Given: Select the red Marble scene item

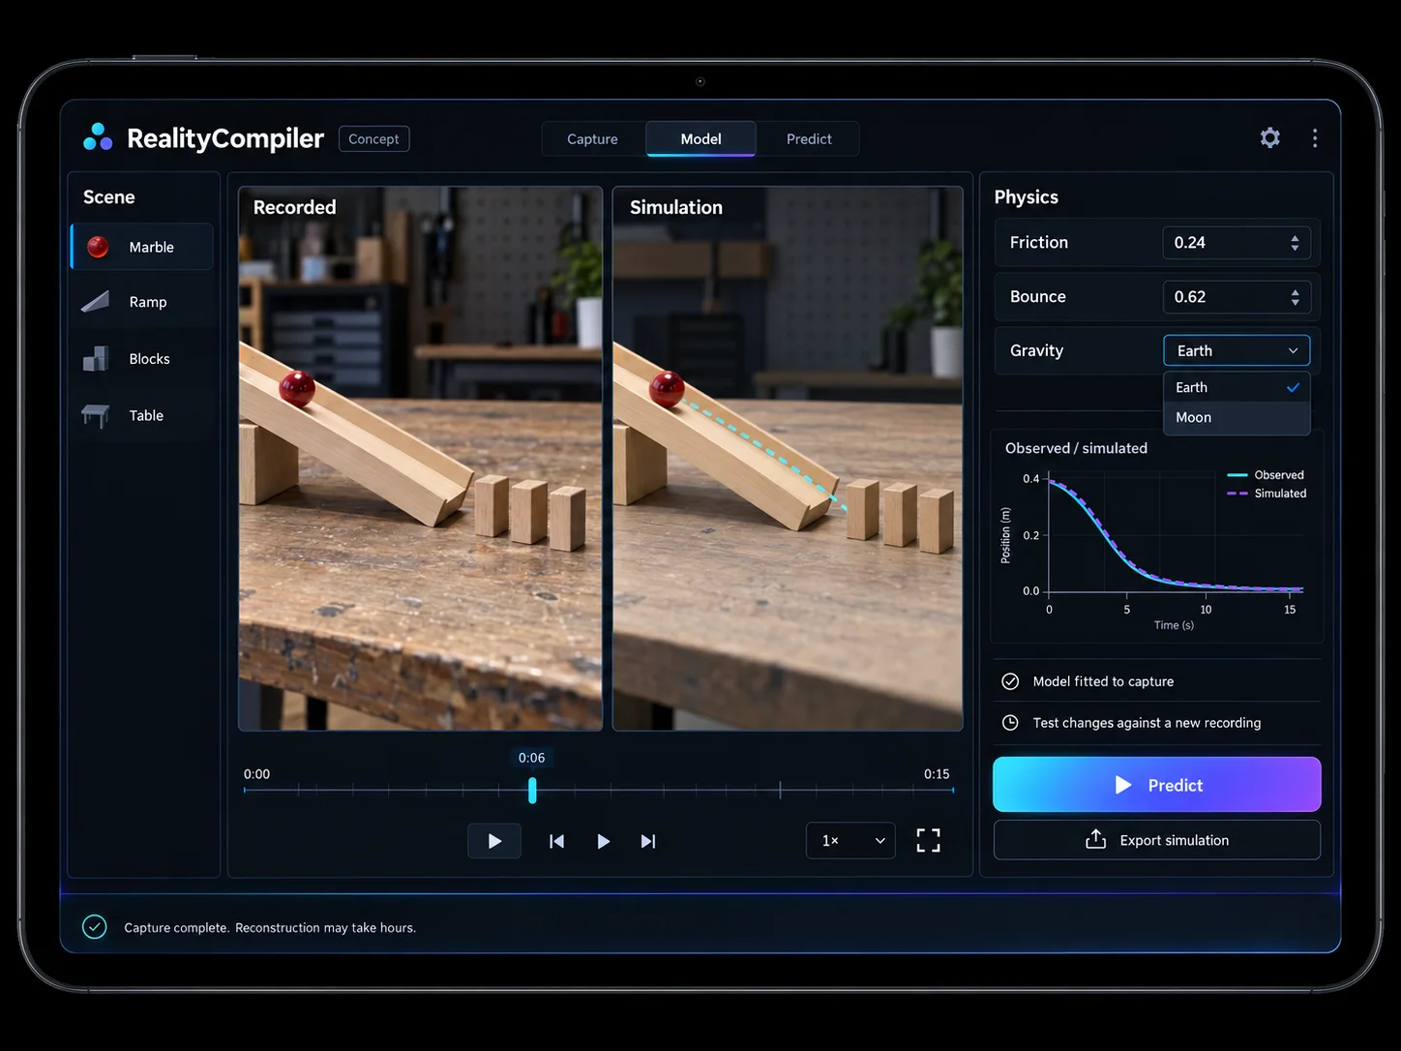Looking at the screenshot, I should 142,247.
